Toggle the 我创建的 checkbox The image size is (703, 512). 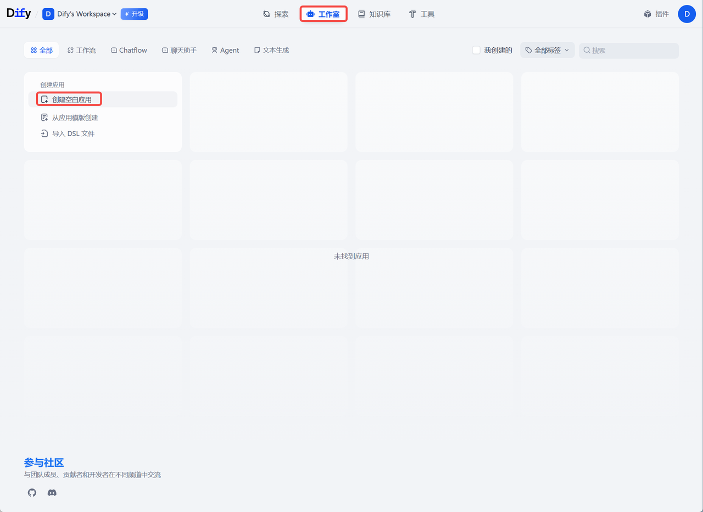coord(476,51)
